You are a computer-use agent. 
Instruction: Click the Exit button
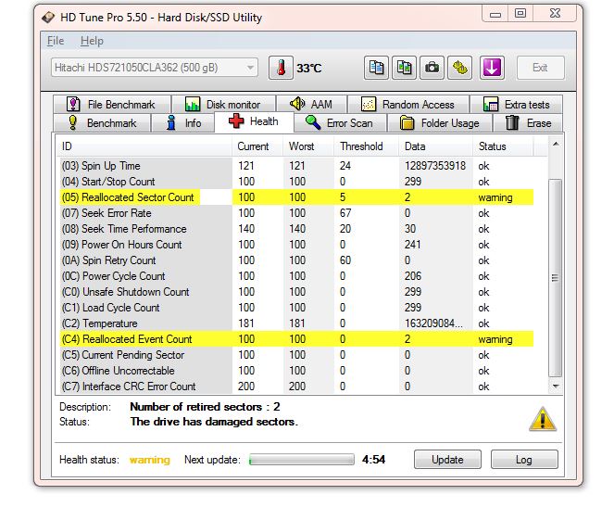(541, 68)
